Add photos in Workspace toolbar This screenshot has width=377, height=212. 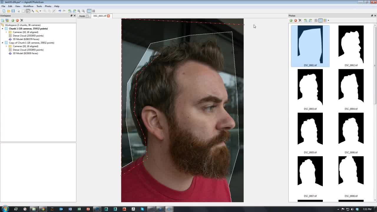pyautogui.click(x=7, y=20)
